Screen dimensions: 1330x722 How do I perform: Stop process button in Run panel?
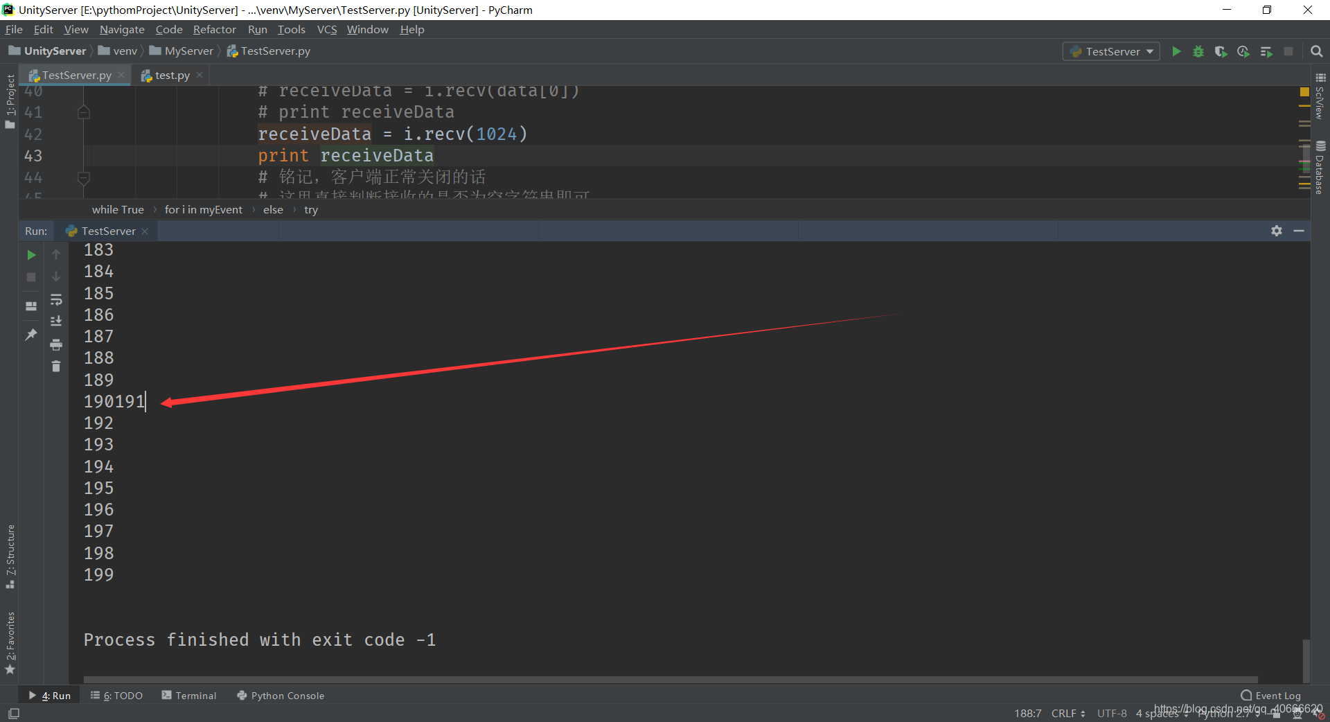click(x=31, y=277)
